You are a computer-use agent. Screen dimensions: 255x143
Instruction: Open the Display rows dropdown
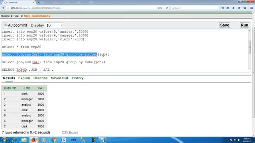tap(54, 25)
